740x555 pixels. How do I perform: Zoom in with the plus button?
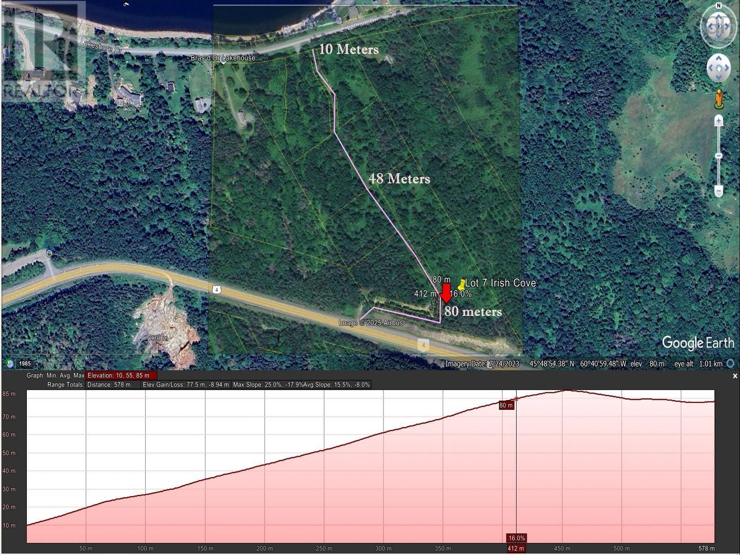pos(718,120)
